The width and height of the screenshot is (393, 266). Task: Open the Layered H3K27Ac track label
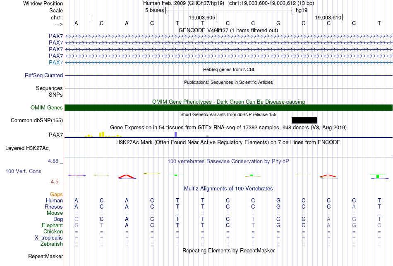coord(27,148)
